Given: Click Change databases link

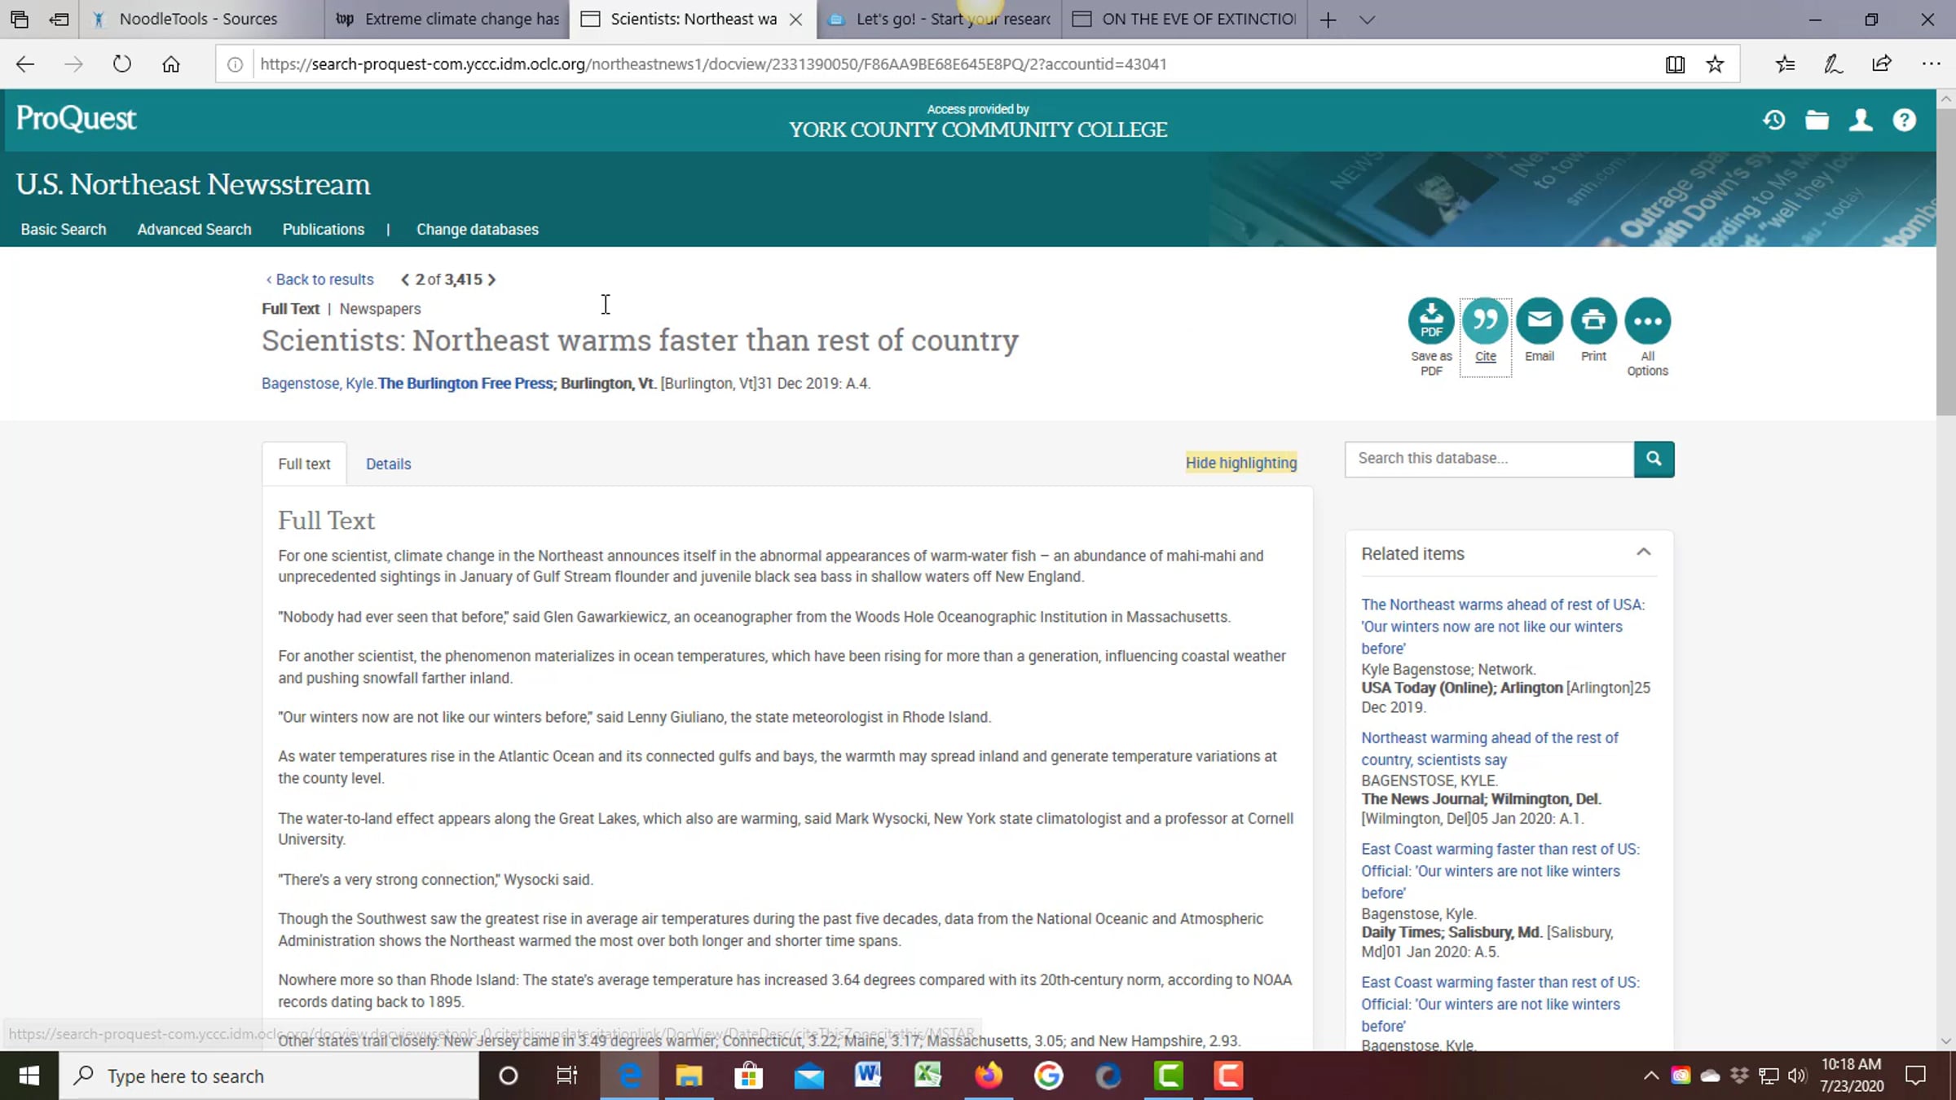Looking at the screenshot, I should (x=478, y=230).
